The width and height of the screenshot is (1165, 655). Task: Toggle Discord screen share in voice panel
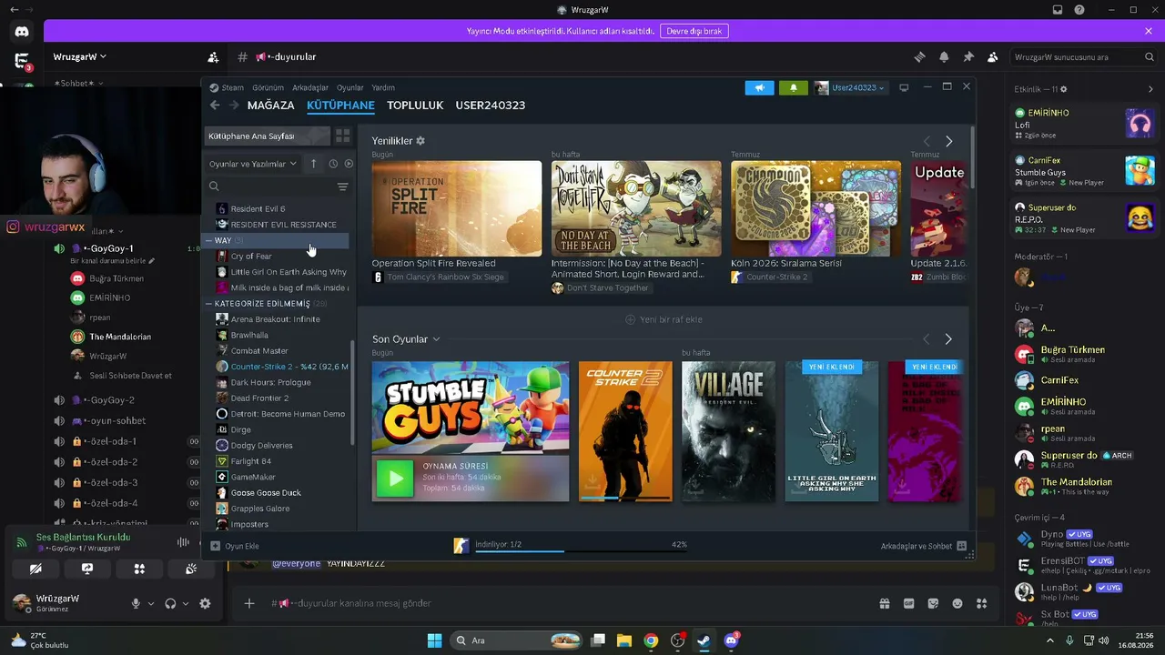87,569
